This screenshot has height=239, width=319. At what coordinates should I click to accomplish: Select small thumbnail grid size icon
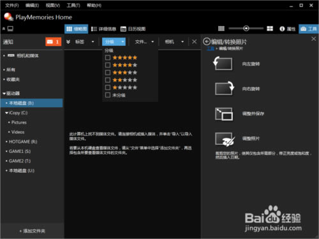coord(221,29)
